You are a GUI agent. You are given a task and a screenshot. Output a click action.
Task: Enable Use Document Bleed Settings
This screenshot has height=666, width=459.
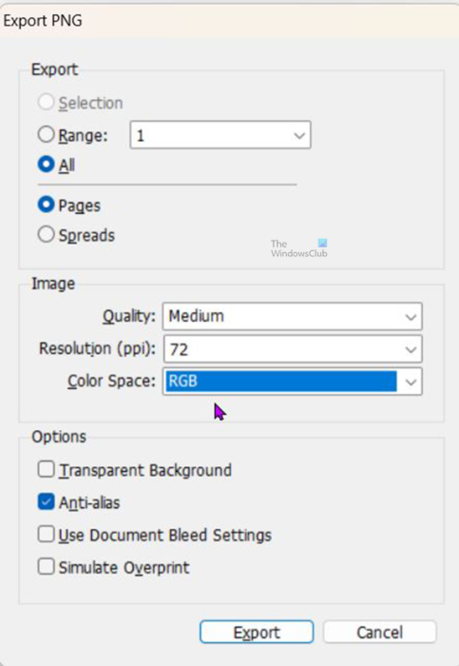point(46,535)
